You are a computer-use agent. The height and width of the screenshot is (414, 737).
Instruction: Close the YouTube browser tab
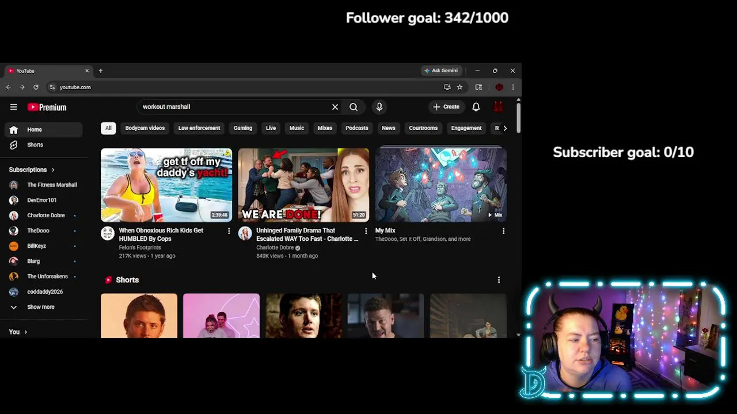click(87, 71)
